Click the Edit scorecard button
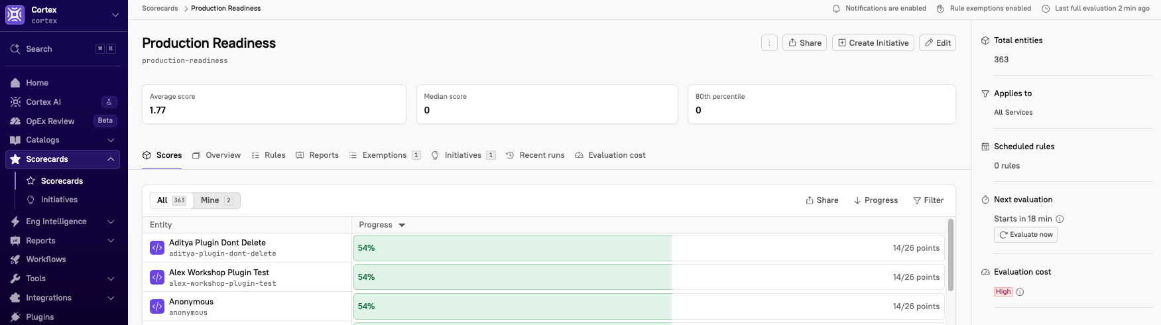 pyautogui.click(x=938, y=43)
